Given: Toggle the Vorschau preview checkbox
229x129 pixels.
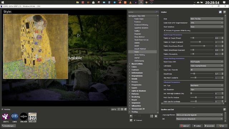Looking at the screenshot, I should [x=3, y=109].
